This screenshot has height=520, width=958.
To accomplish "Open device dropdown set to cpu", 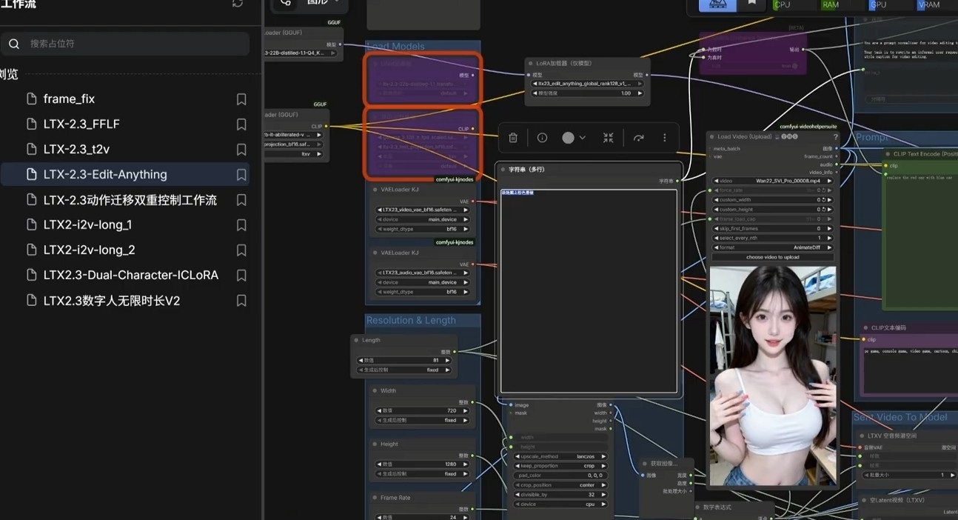I will (561, 504).
